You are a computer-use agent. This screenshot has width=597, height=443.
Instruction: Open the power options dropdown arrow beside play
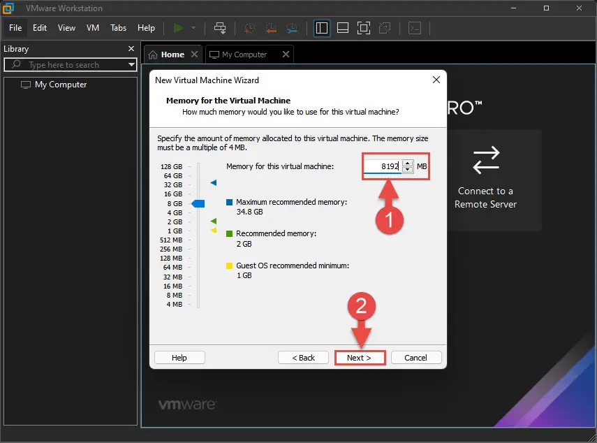click(x=193, y=28)
